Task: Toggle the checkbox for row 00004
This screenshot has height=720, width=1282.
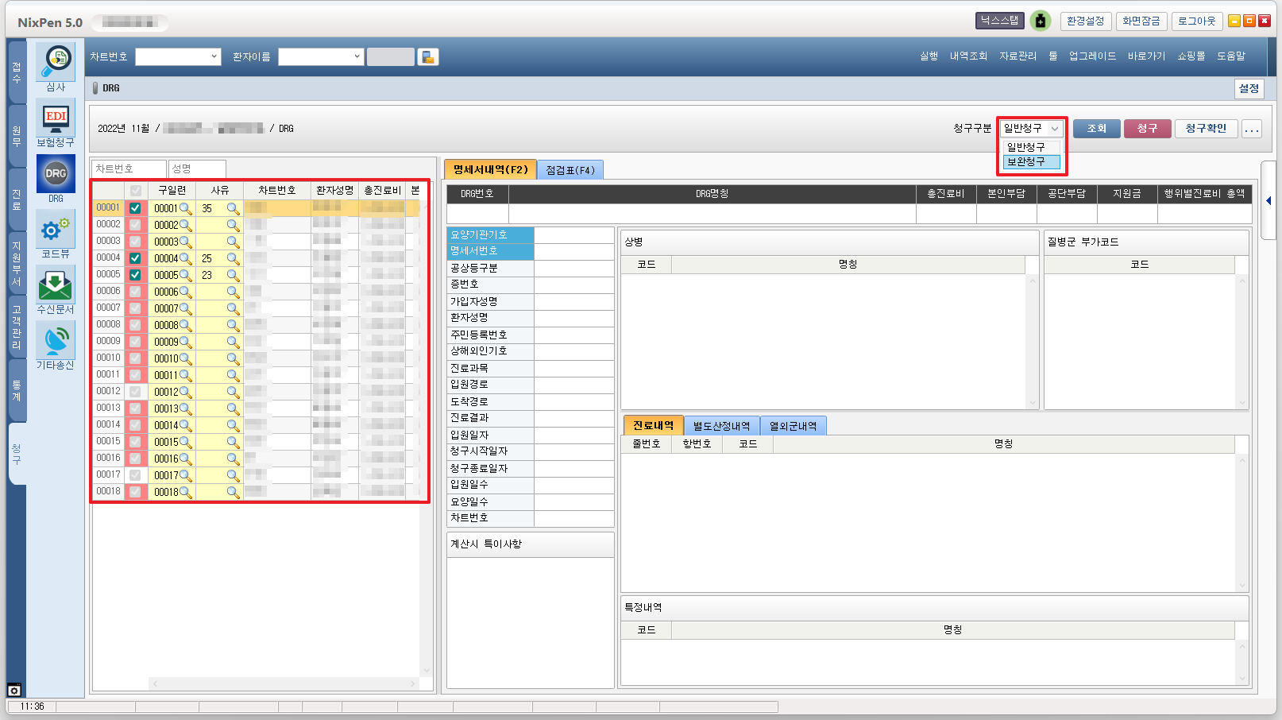Action: (135, 258)
